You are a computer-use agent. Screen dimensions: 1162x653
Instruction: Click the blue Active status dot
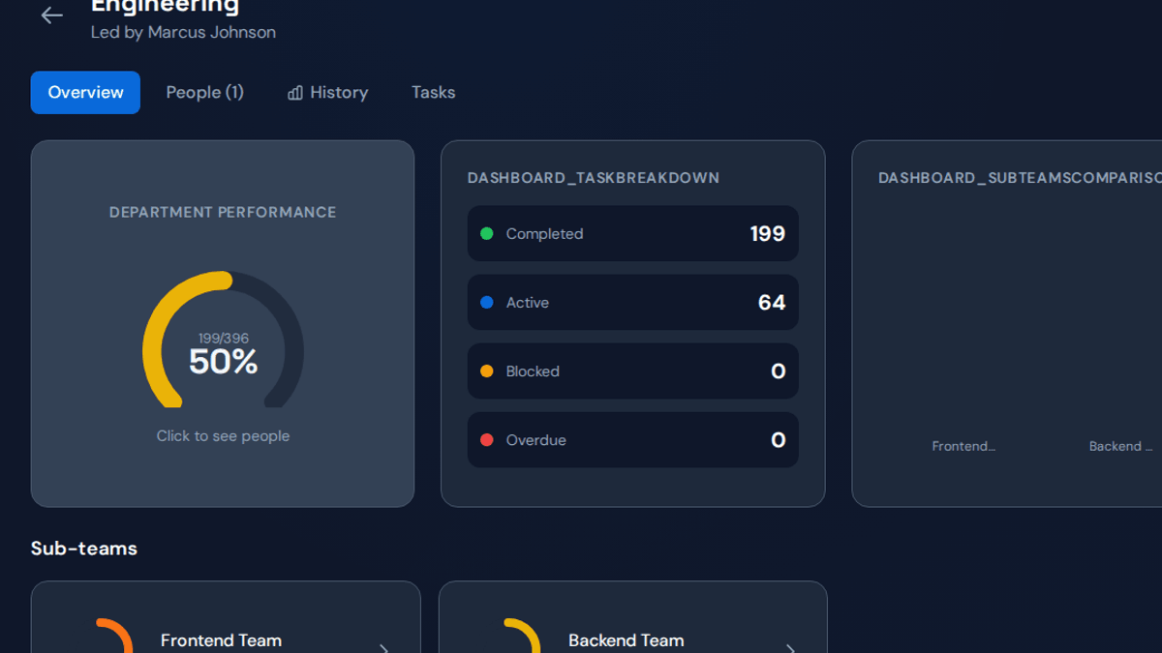[x=487, y=302]
